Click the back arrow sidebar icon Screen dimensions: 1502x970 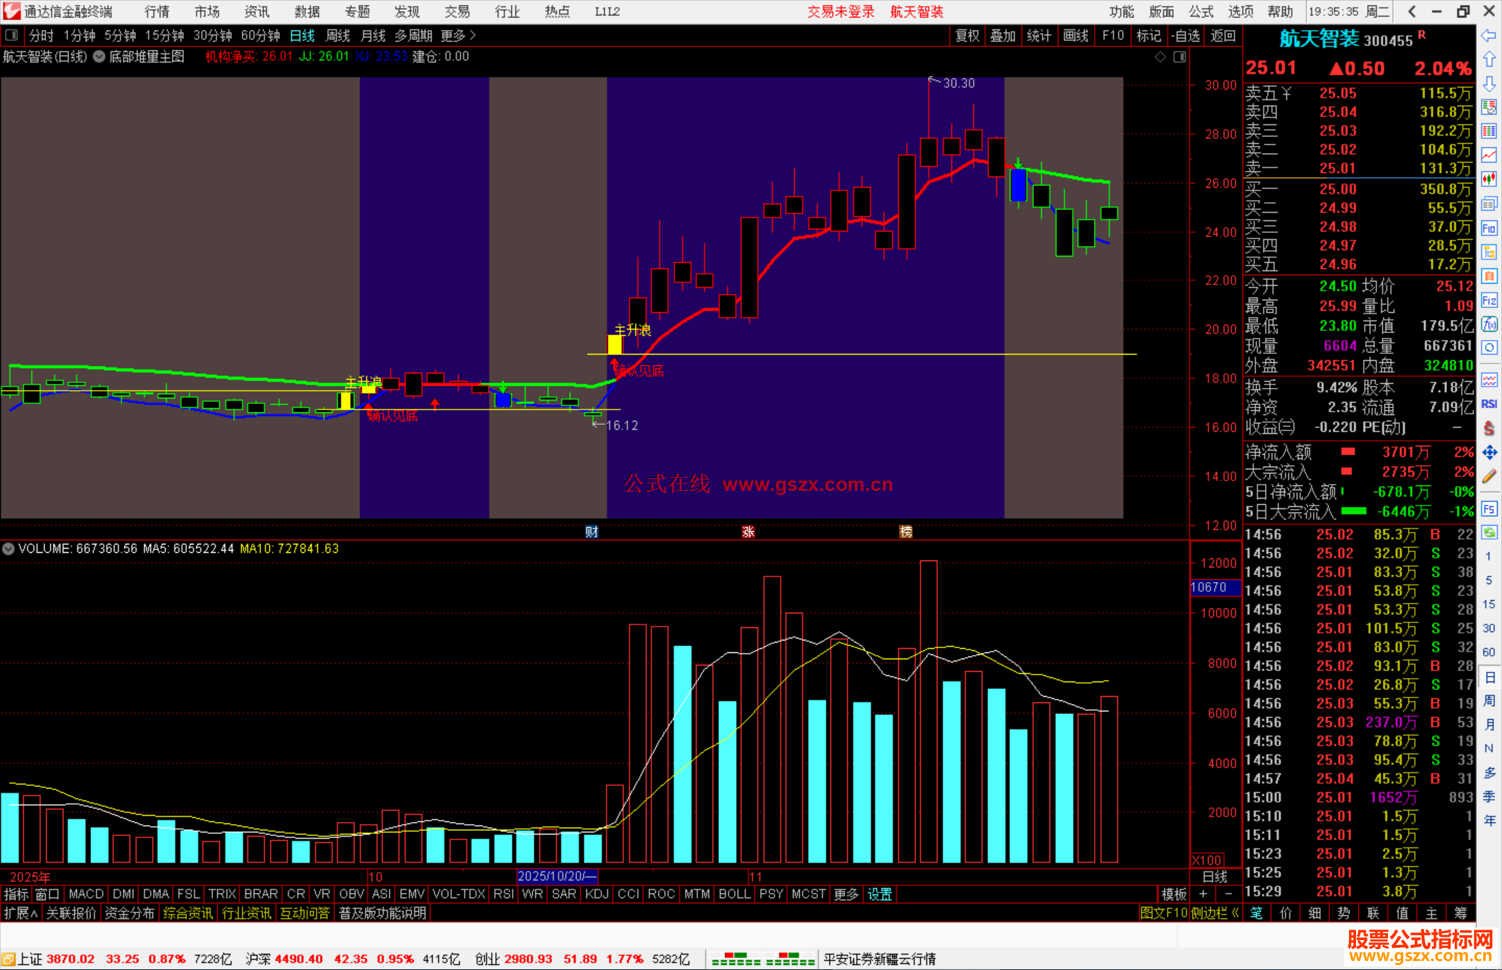(1489, 35)
